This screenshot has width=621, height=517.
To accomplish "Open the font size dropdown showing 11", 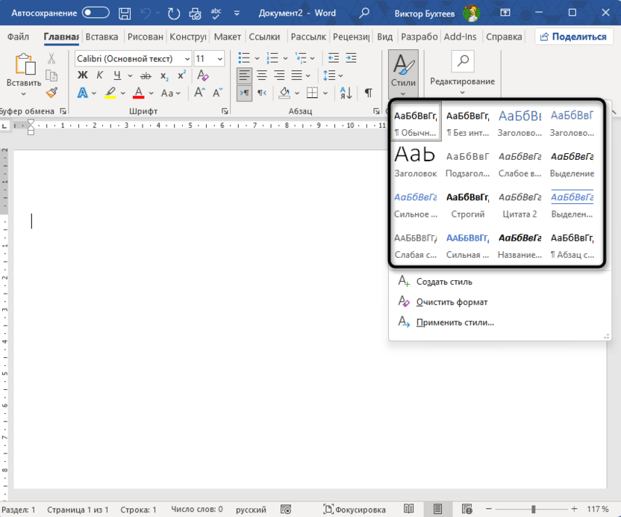I will (219, 58).
